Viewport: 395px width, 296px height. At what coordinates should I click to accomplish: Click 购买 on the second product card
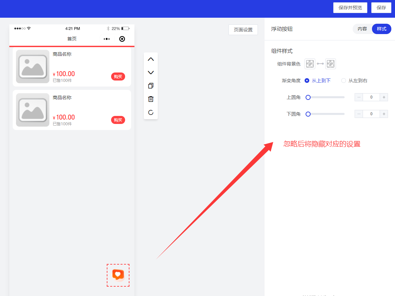pyautogui.click(x=118, y=120)
